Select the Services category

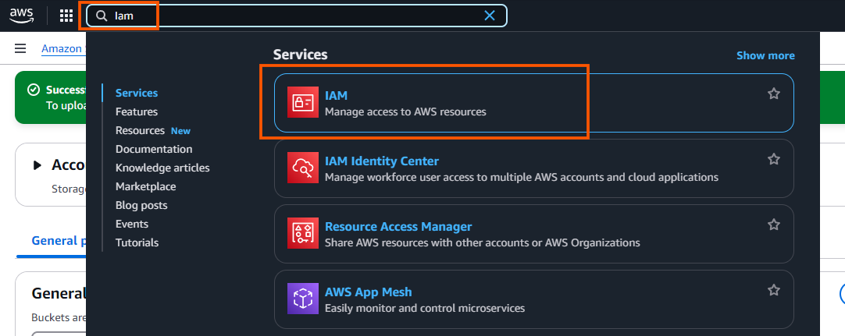(137, 93)
